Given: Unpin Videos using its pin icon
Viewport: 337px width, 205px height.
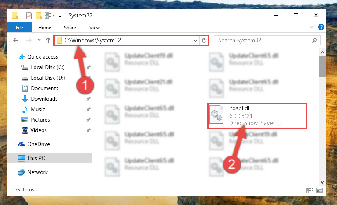Looking at the screenshot, I should [x=89, y=130].
